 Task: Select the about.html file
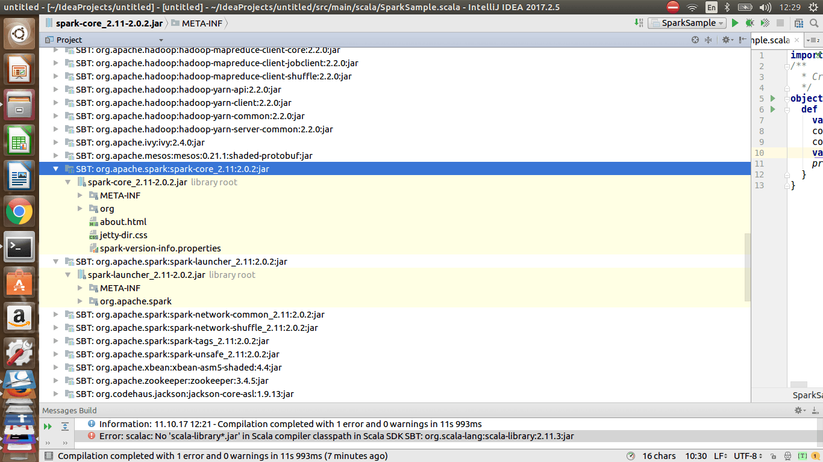click(x=123, y=222)
